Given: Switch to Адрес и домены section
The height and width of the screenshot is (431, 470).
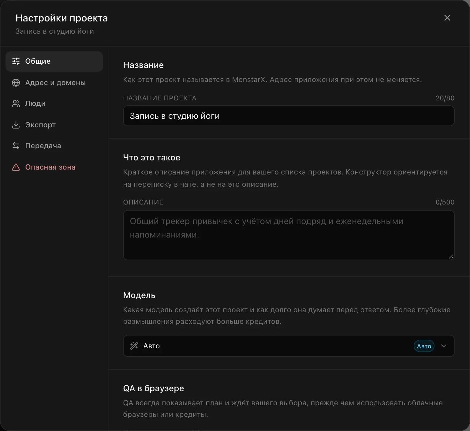Looking at the screenshot, I should click(54, 83).
